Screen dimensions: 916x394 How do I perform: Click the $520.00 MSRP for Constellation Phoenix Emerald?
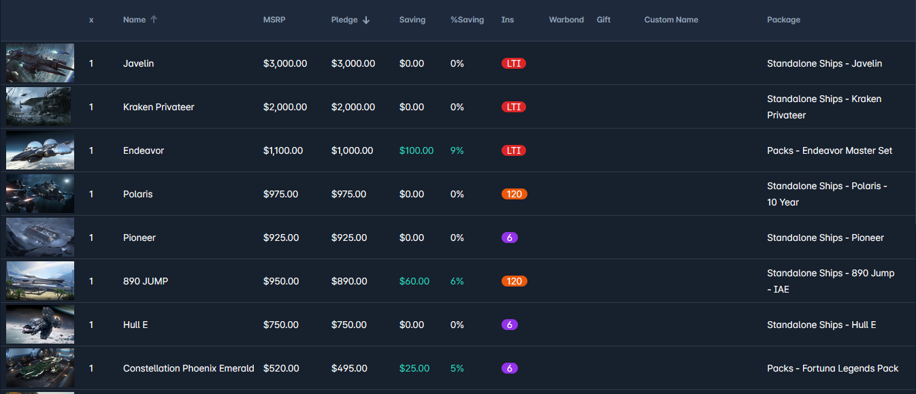point(281,368)
